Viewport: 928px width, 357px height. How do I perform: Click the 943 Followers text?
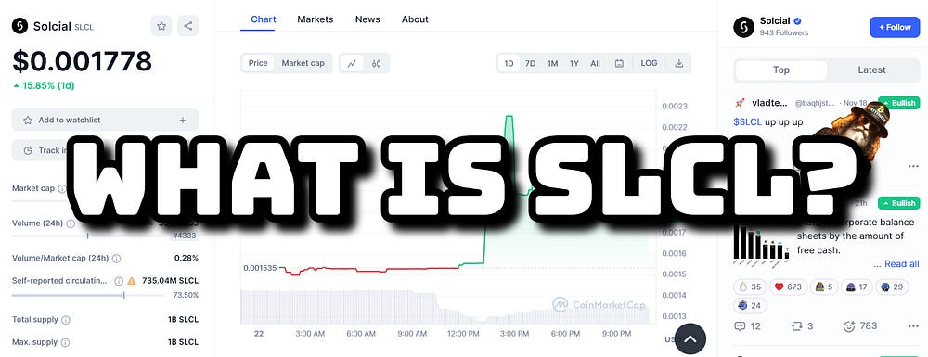[784, 32]
